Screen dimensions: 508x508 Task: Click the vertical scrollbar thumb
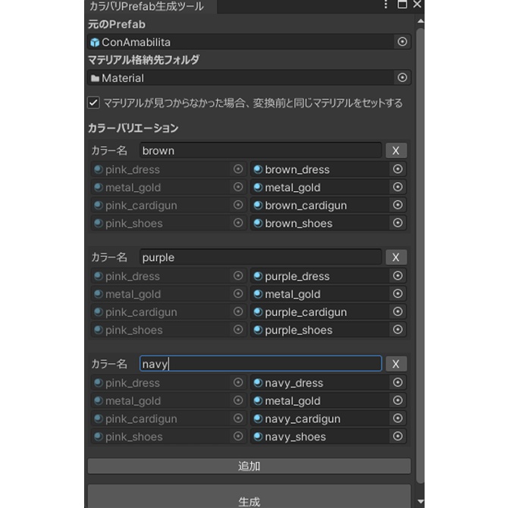[420, 256]
